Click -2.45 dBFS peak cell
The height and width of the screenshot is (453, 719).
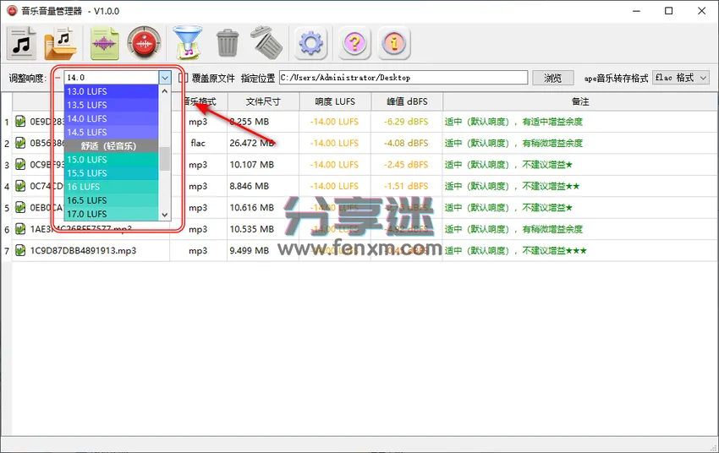[x=406, y=165]
